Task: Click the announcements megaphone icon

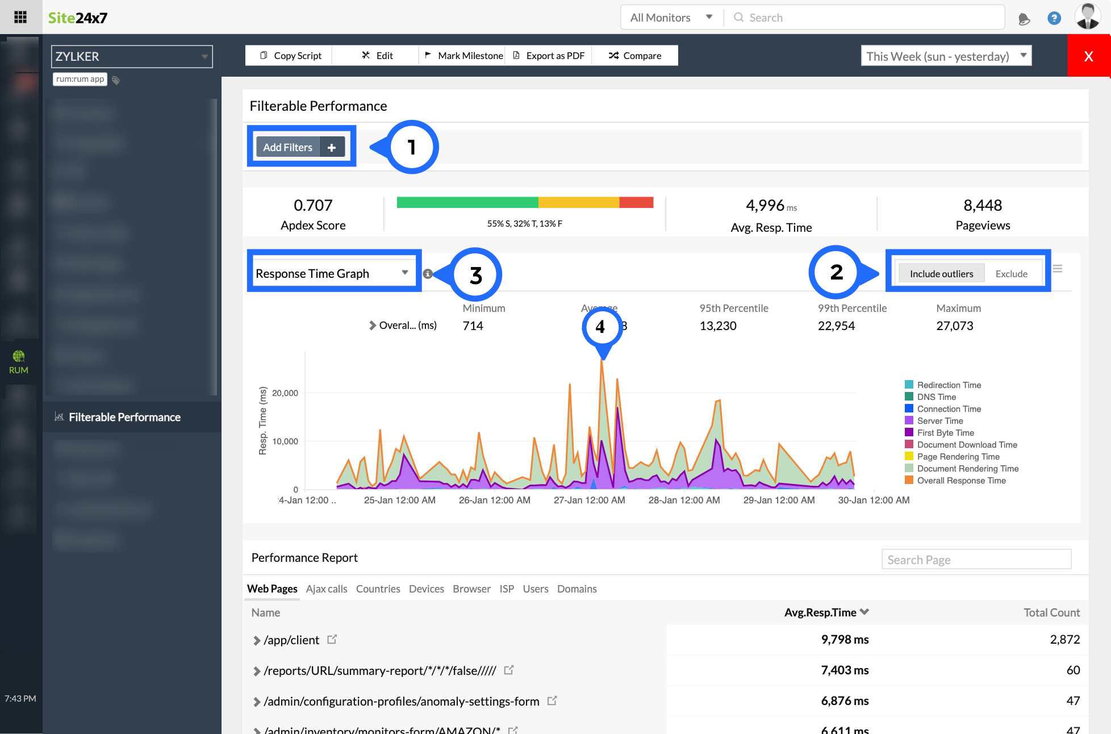Action: 1024,19
